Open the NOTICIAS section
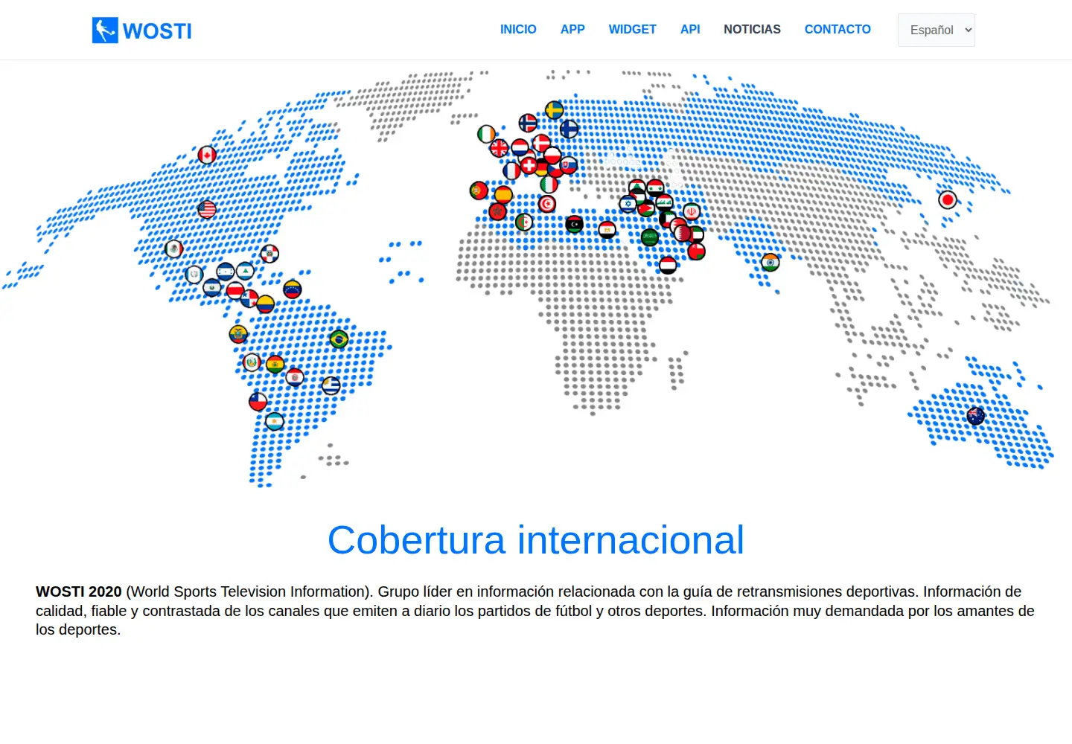Screen dimensions: 1072x744 click(x=752, y=29)
